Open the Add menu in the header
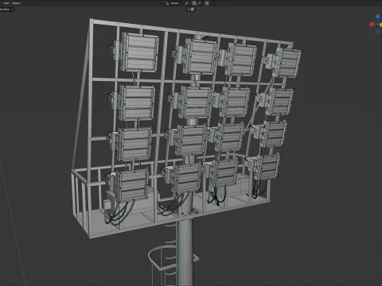Screen dimensions: 382x286 click(x=6, y=3)
